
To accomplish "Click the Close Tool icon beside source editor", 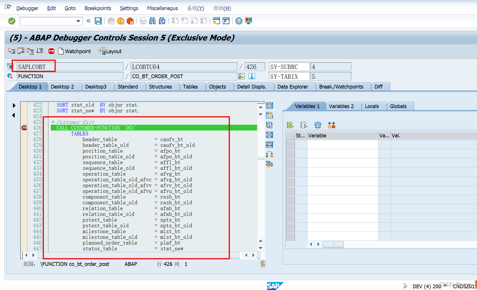I will 269,105.
